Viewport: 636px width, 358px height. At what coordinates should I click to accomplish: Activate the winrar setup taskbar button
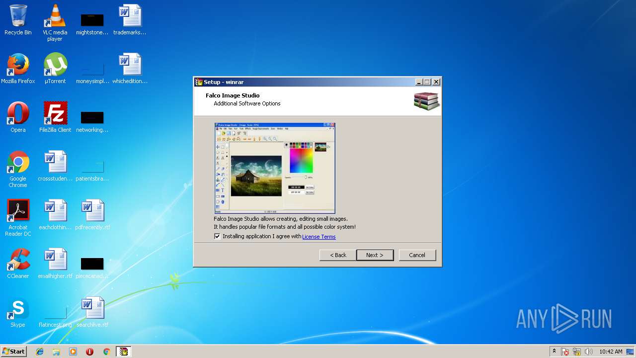[123, 352]
